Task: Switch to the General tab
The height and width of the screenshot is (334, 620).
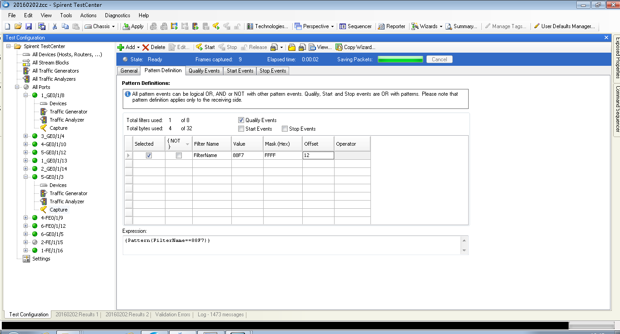Action: (129, 71)
